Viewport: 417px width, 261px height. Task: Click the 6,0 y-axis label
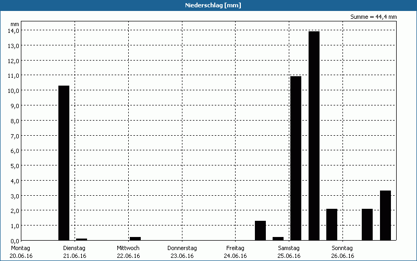(x=15, y=151)
